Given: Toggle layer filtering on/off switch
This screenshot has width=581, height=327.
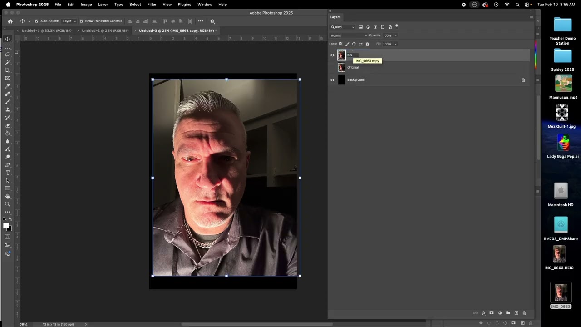Looking at the screenshot, I should [x=397, y=26].
